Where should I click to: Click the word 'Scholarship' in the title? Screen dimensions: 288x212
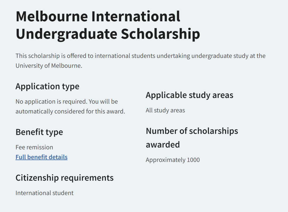click(160, 34)
